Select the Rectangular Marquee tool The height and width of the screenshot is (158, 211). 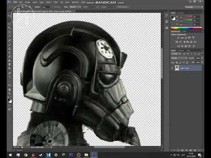9,20
